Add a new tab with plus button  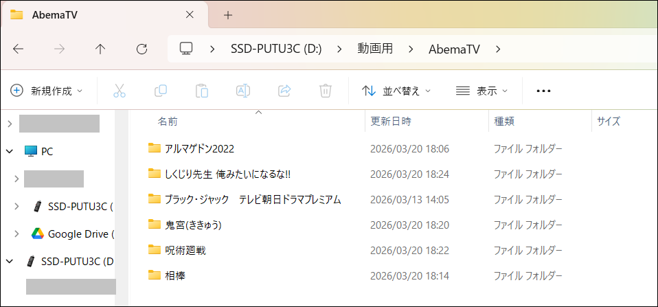(x=228, y=16)
